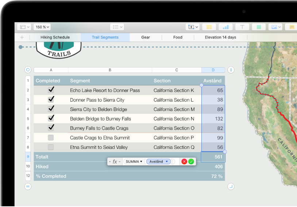
Task: Click the add column handle
Action: tap(231, 70)
